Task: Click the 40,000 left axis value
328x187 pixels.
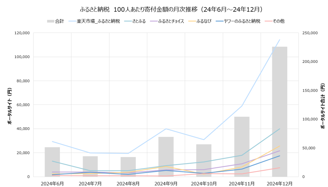Action: point(23,129)
